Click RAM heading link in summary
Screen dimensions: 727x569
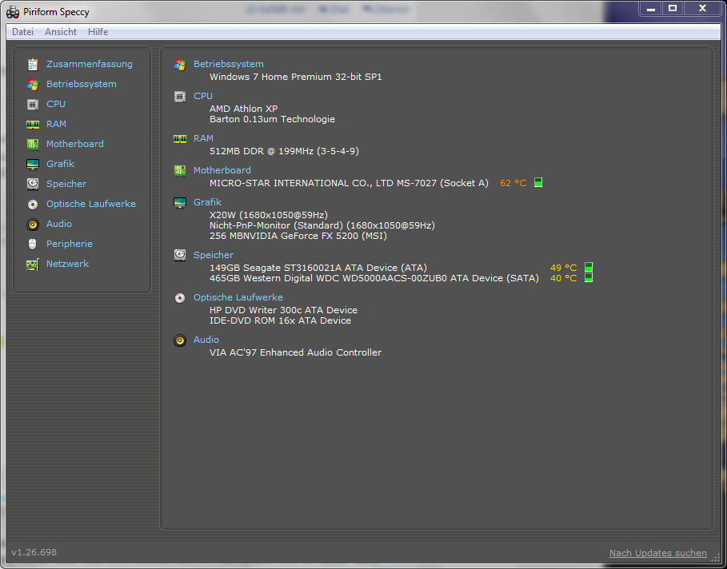pos(203,138)
